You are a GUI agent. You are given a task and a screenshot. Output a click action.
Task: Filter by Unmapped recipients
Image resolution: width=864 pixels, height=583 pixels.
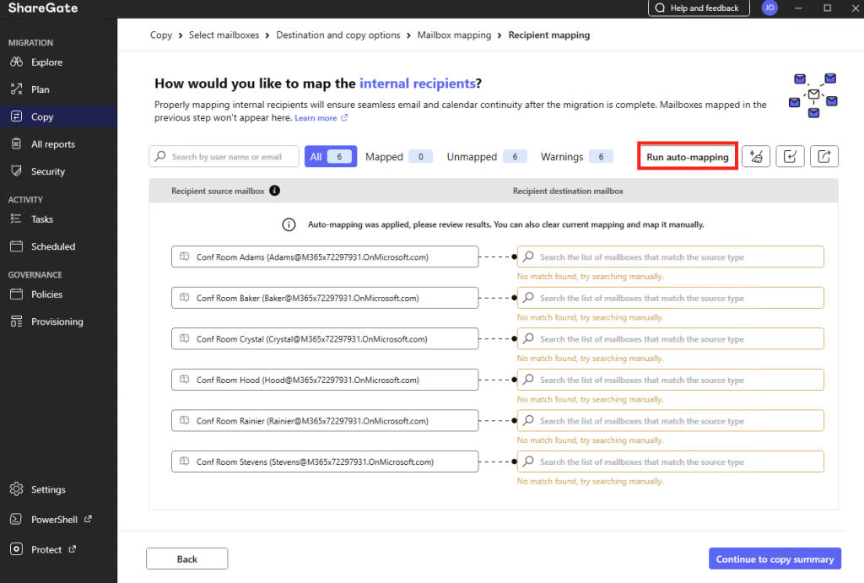(x=486, y=156)
